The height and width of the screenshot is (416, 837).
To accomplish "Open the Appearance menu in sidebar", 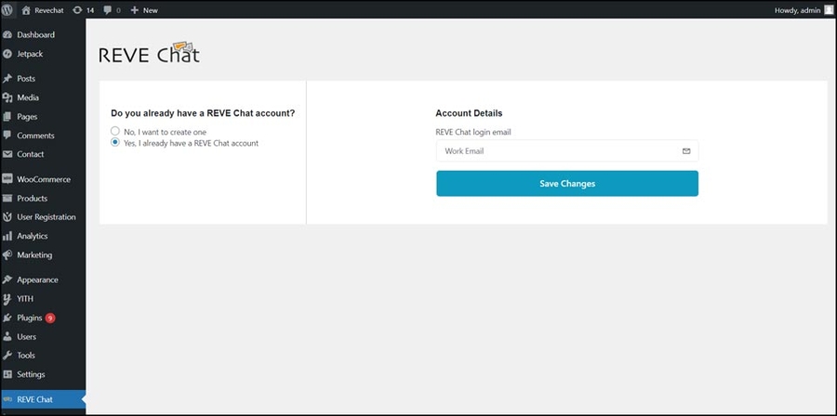I will (37, 279).
